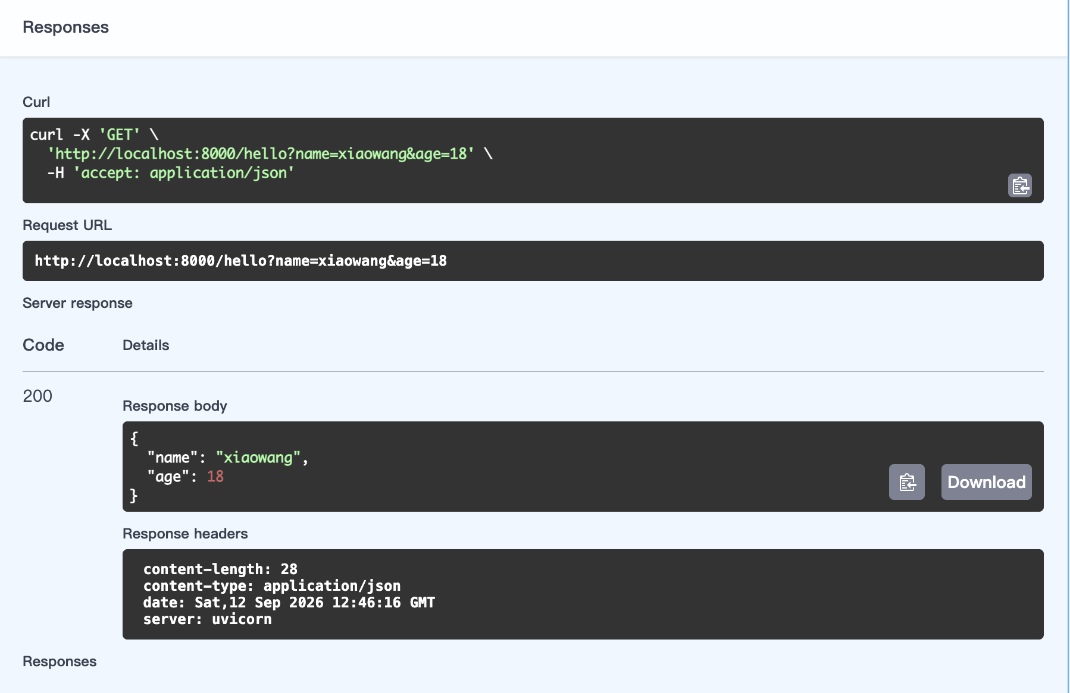This screenshot has height=693, width=1070.
Task: Copy the curl command to clipboard
Action: pos(1019,185)
